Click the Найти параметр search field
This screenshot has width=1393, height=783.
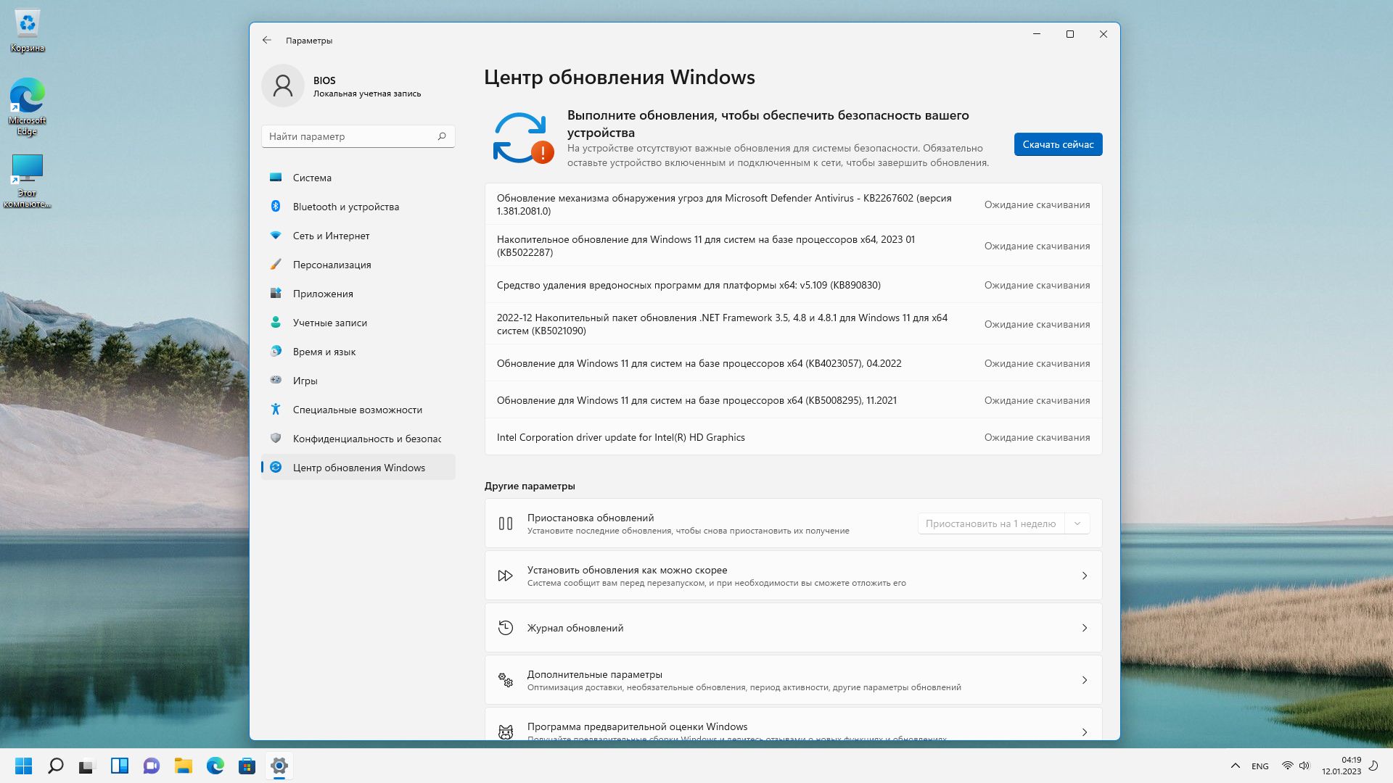358,136
